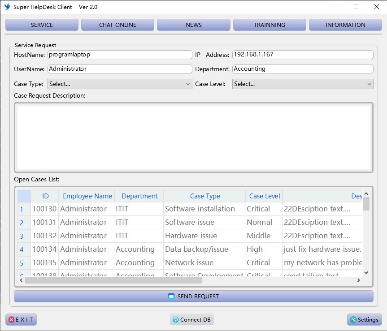Go to the NEWS tab
The image size is (387, 331).
pyautogui.click(x=193, y=25)
